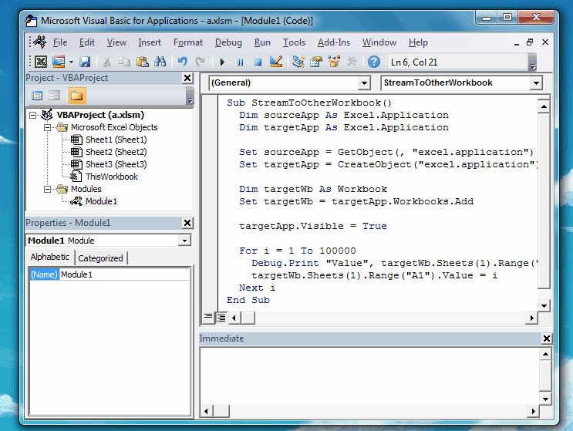
Task: Open Find with the binoculars icon
Action: 160,62
